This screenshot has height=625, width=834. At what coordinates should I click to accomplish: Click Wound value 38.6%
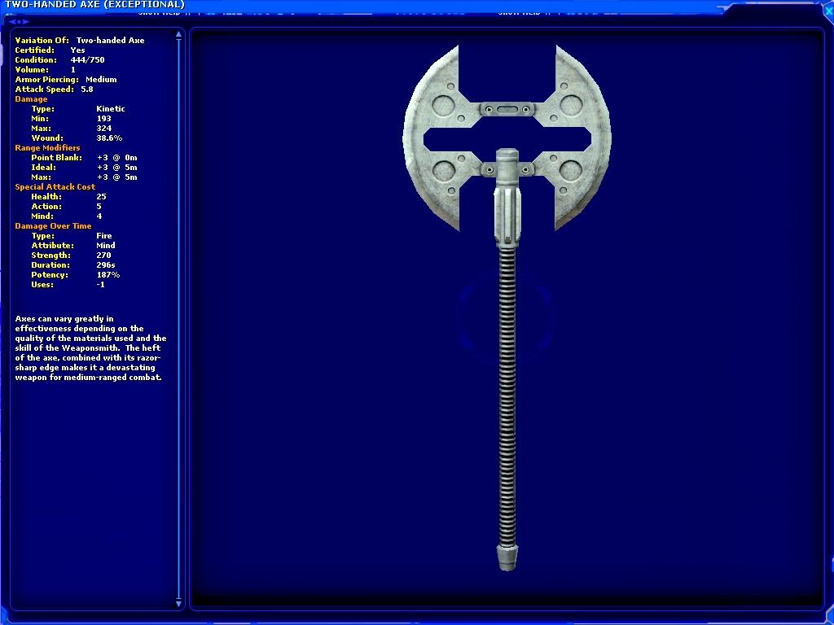(109, 138)
